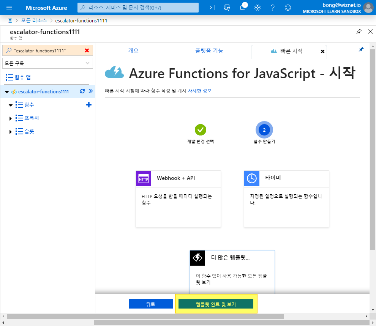Collapse the side panel with double chevron
Viewport: 376px width, 326px height.
tap(91, 91)
